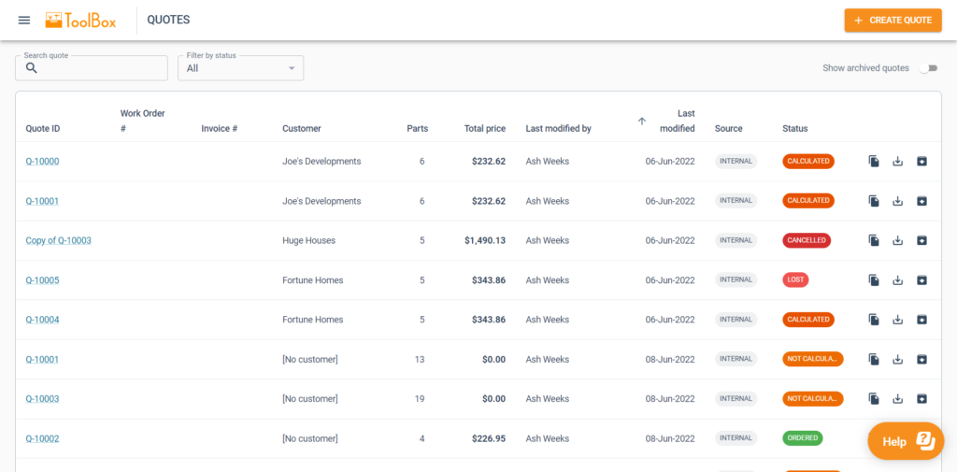Archive the Q-10003 not calculated quote
Image resolution: width=957 pixels, height=472 pixels.
(x=921, y=399)
